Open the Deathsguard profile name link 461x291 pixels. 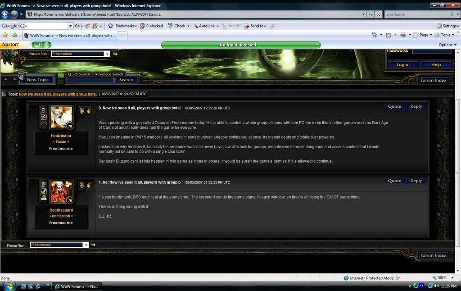coord(61,210)
